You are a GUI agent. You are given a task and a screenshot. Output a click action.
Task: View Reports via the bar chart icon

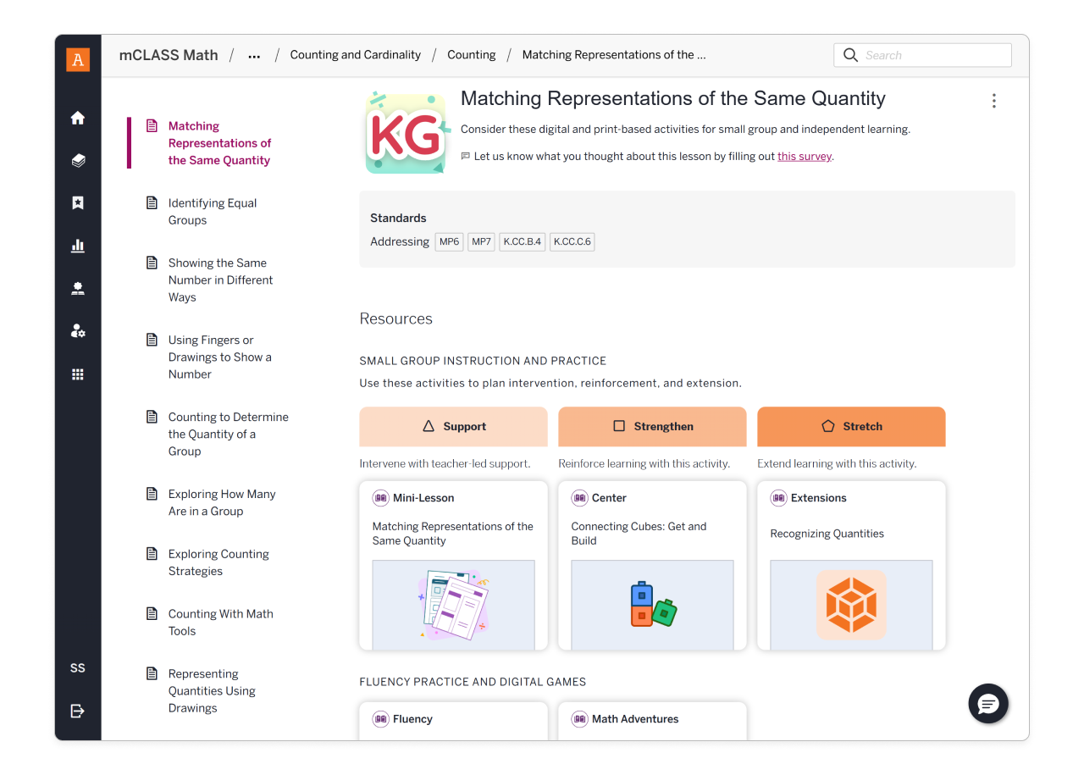tap(77, 246)
